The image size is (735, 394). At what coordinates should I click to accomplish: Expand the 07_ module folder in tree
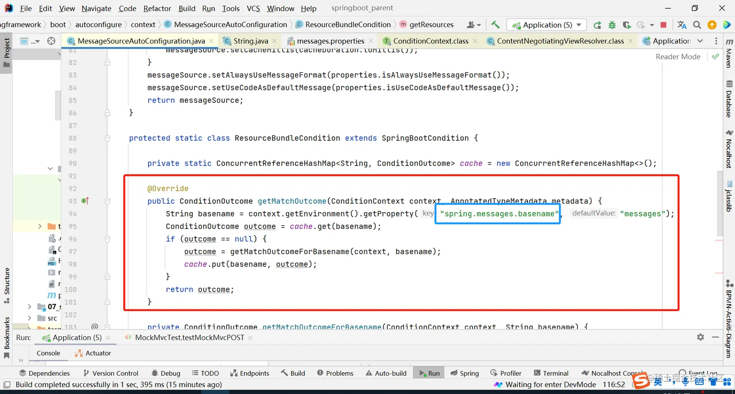click(x=29, y=307)
